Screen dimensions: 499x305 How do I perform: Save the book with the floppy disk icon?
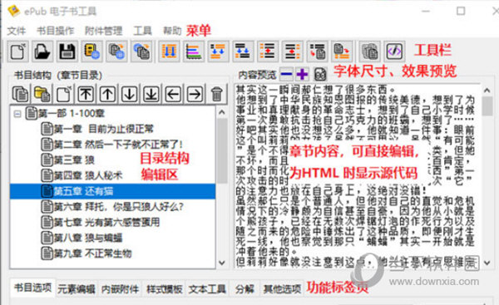tap(67, 52)
